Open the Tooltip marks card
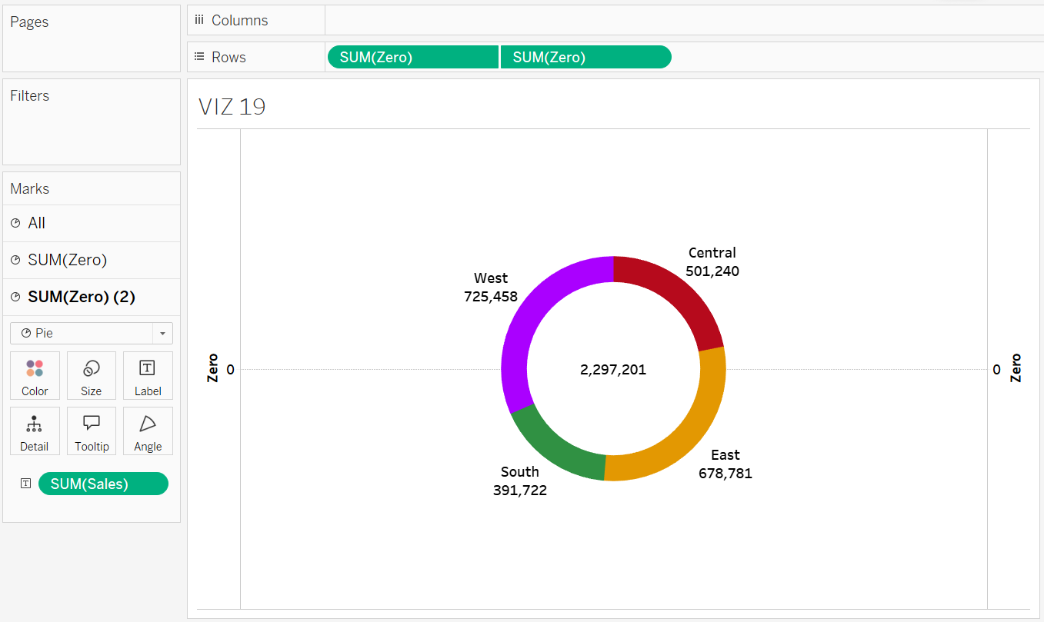Viewport: 1044px width, 622px height. [x=92, y=431]
